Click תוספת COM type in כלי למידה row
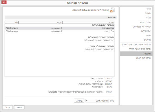 point(12,31)
